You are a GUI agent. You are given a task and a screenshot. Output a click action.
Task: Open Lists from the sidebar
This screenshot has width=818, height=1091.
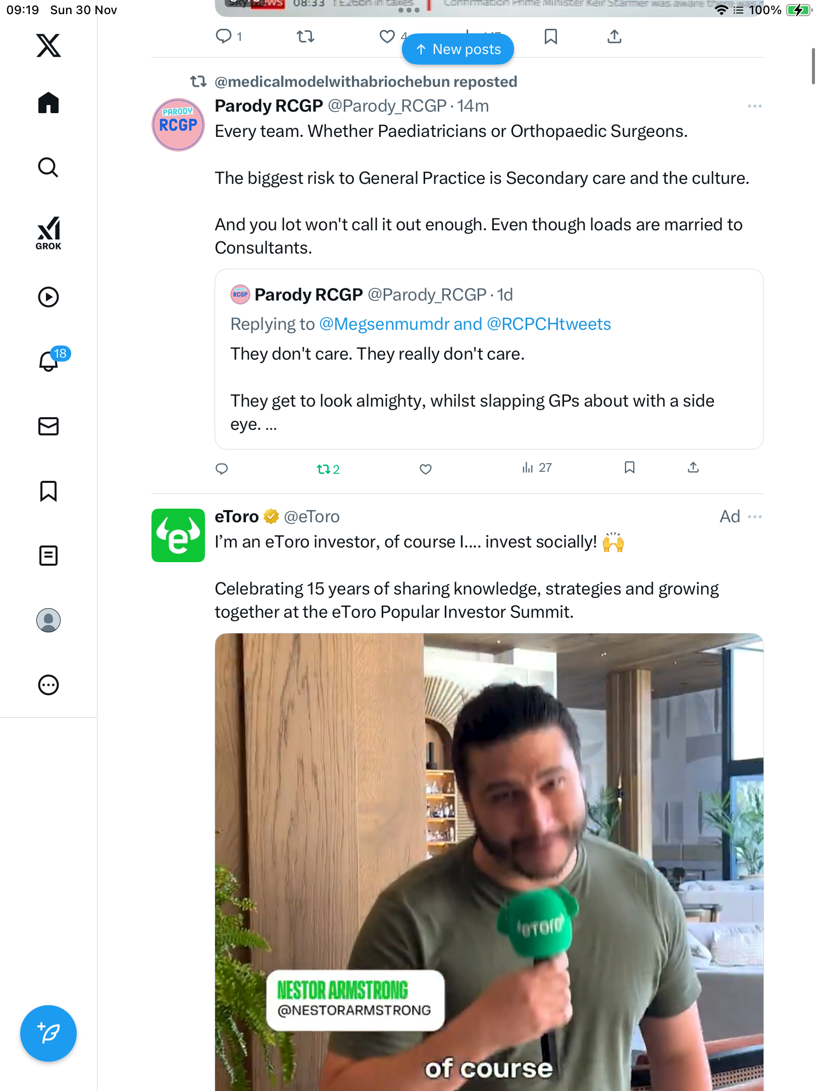[x=48, y=556]
